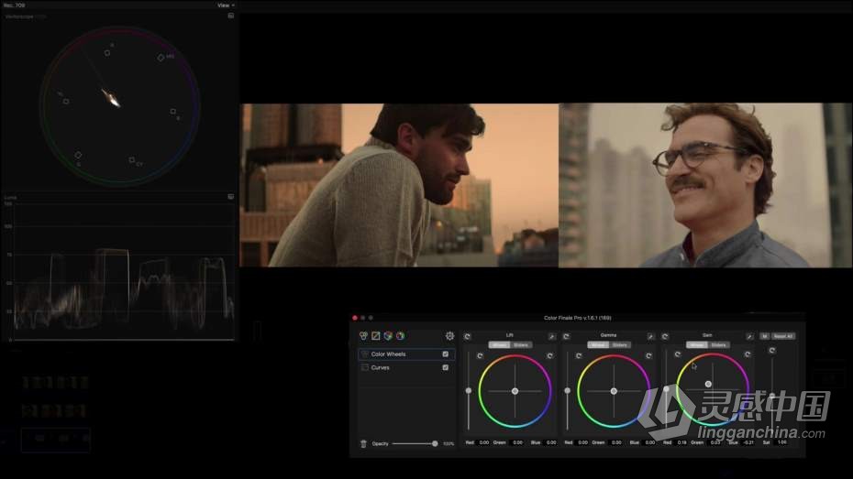Click the Gamma color wheel center puck
853x479 pixels.
[x=614, y=391]
